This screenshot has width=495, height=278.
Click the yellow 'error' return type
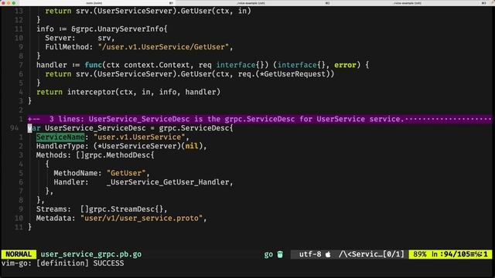(x=345, y=65)
